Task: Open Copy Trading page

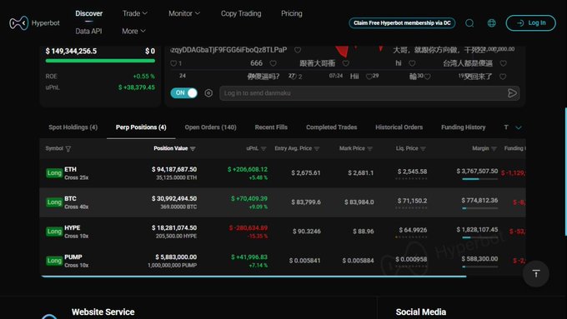Action: [241, 13]
